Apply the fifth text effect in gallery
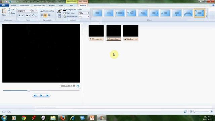Viewport: 215px width, 121px height. [142, 13]
